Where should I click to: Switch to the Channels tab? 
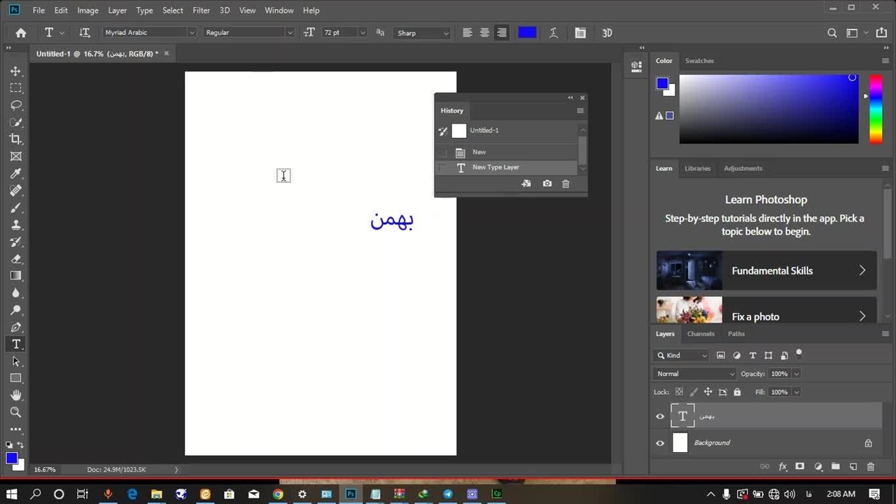(x=700, y=334)
